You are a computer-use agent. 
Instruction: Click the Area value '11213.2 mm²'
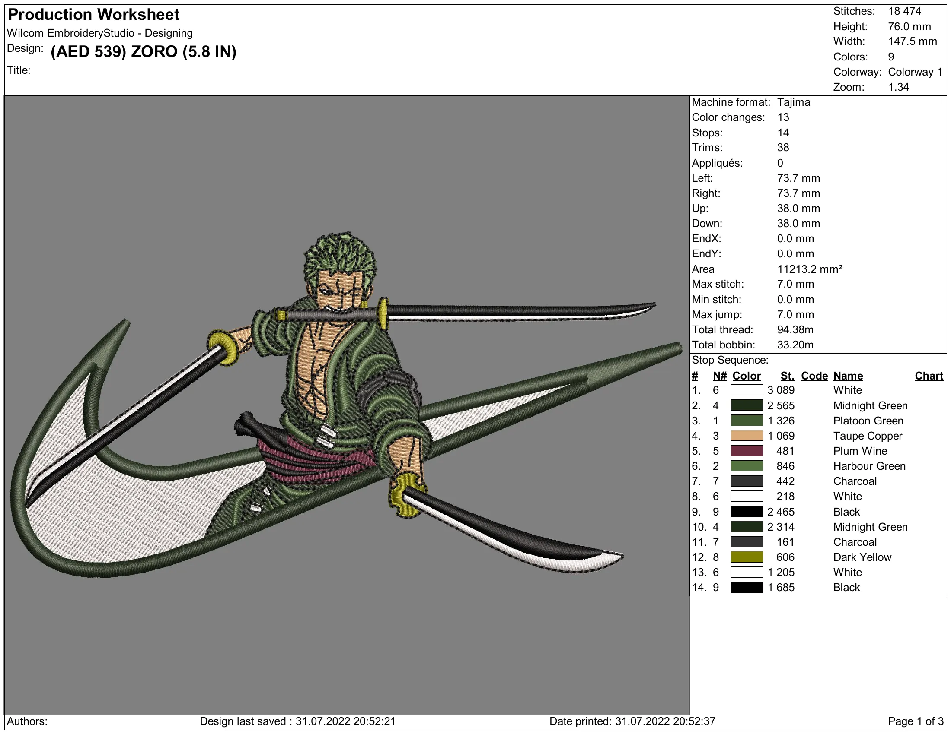click(x=810, y=269)
